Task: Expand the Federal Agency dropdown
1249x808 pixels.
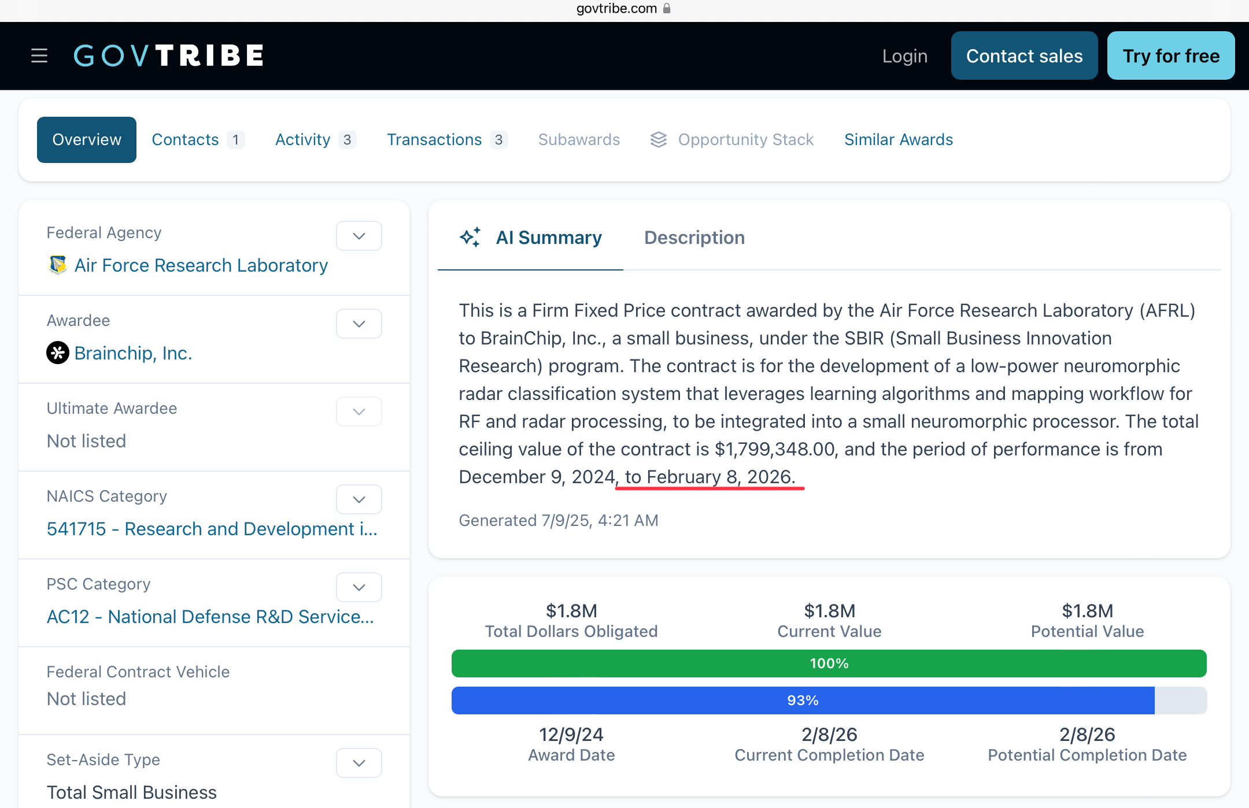Action: coord(359,236)
